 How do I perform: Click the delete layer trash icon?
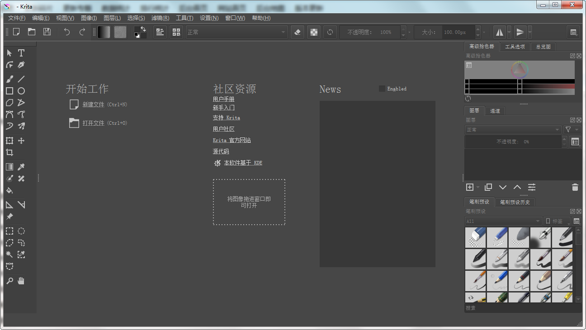(x=575, y=187)
